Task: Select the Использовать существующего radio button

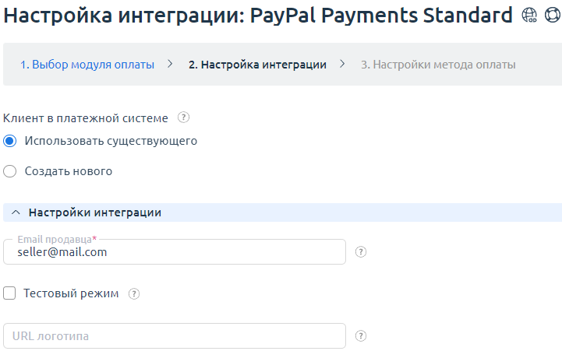Action: [10, 142]
